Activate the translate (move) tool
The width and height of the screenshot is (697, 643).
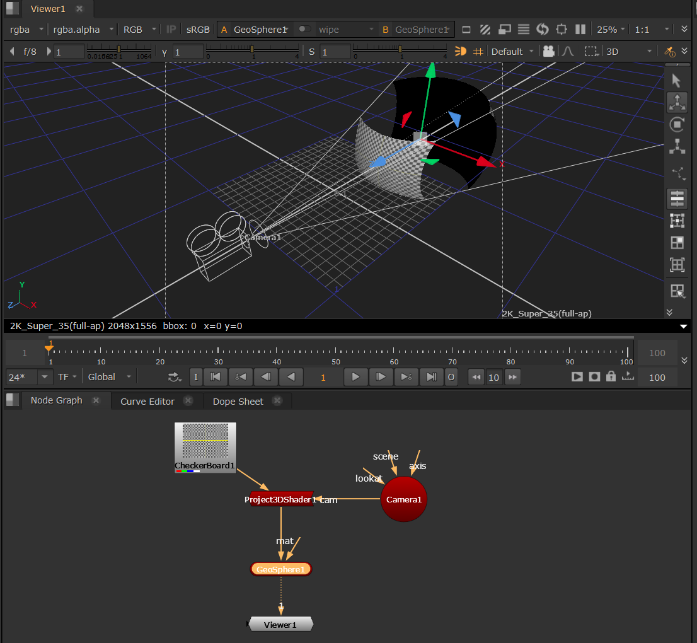676,102
